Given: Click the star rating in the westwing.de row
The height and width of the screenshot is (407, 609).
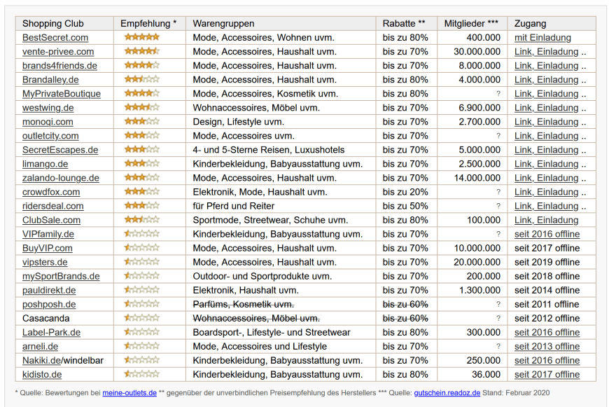Looking at the screenshot, I should tap(142, 107).
